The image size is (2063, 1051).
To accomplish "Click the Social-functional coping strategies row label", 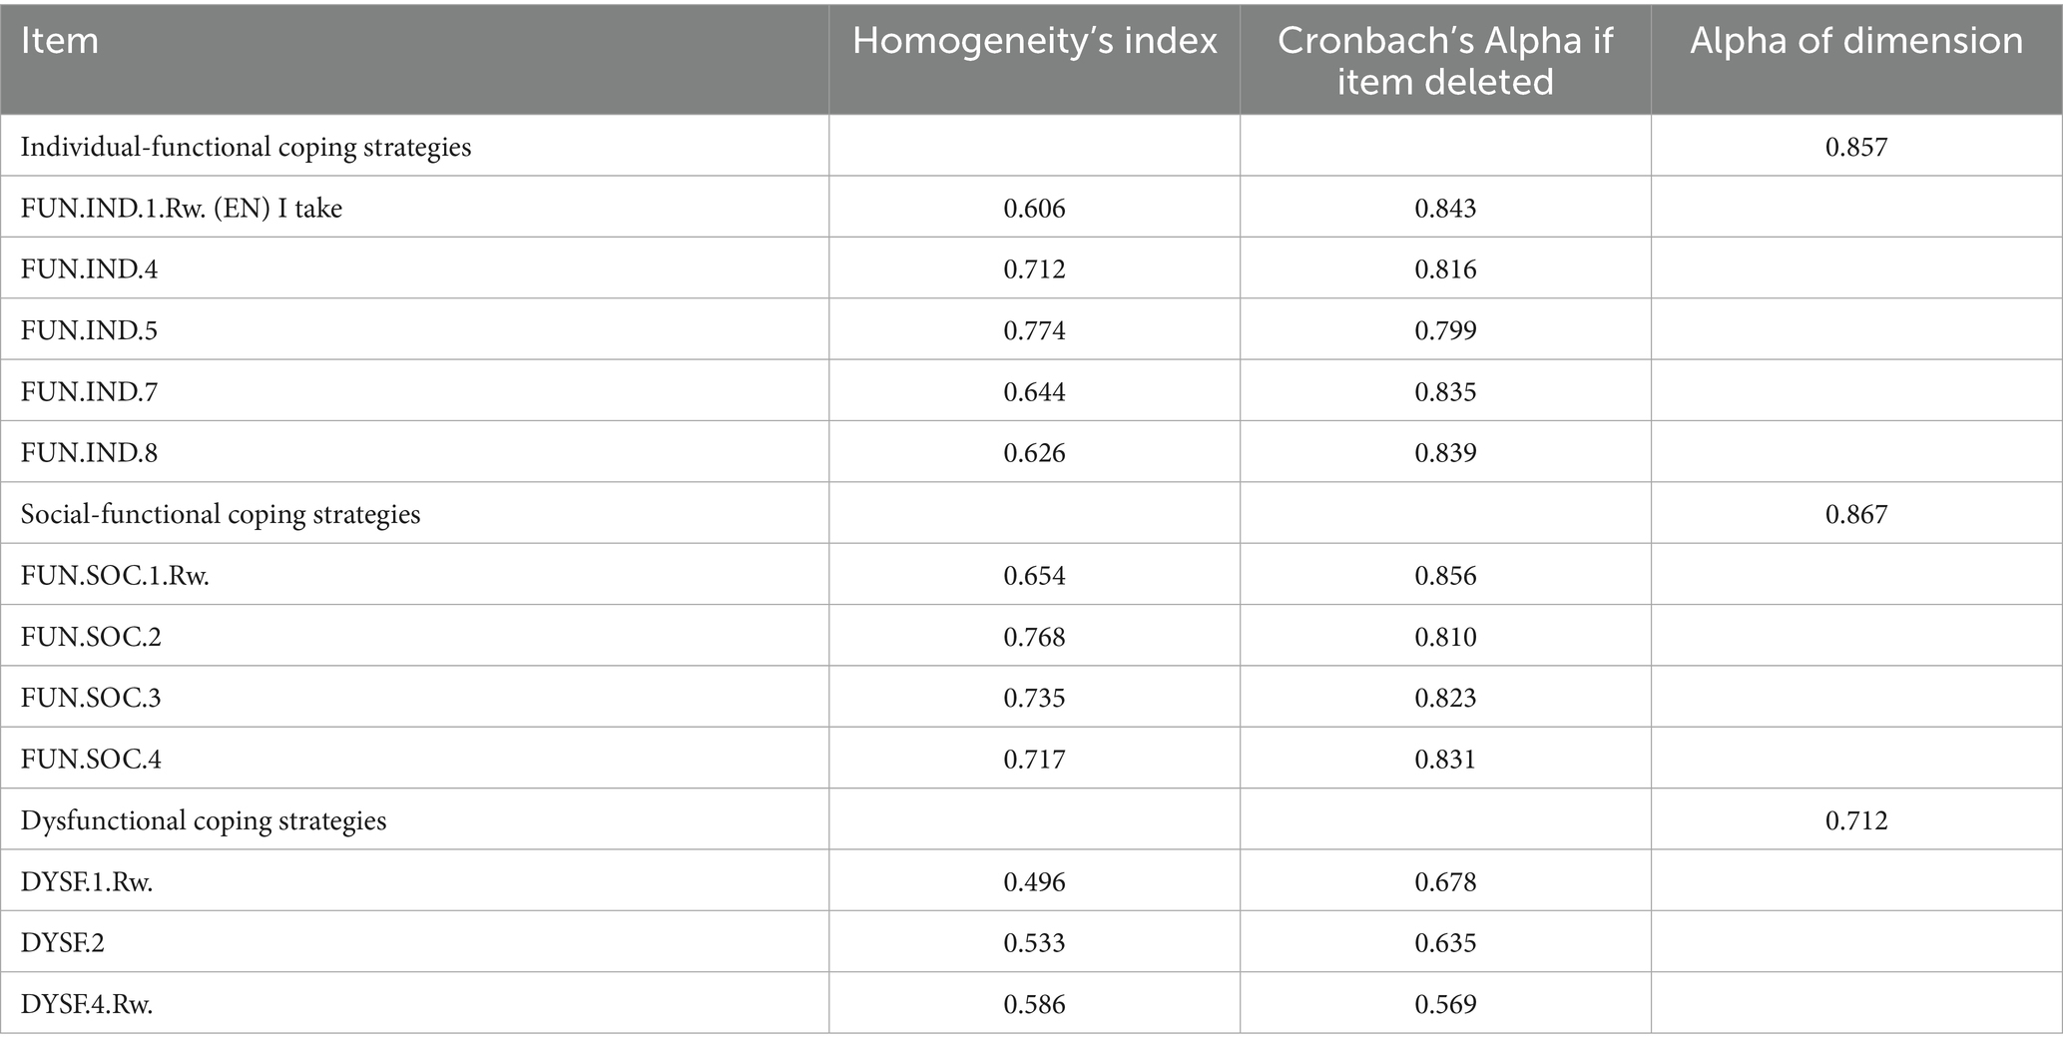I will coord(221,514).
